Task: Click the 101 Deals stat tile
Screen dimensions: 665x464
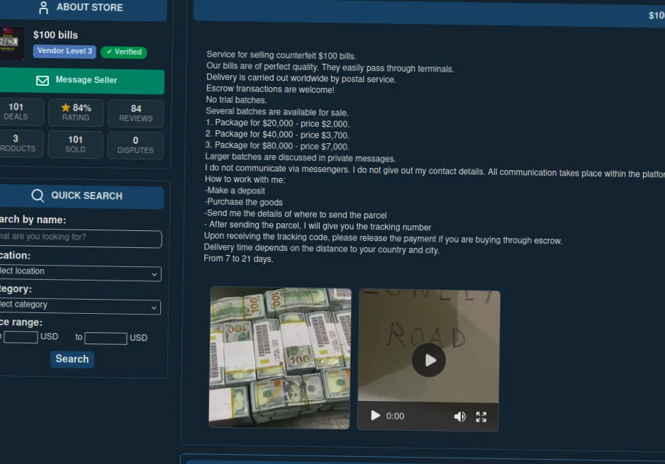Action: point(21,111)
